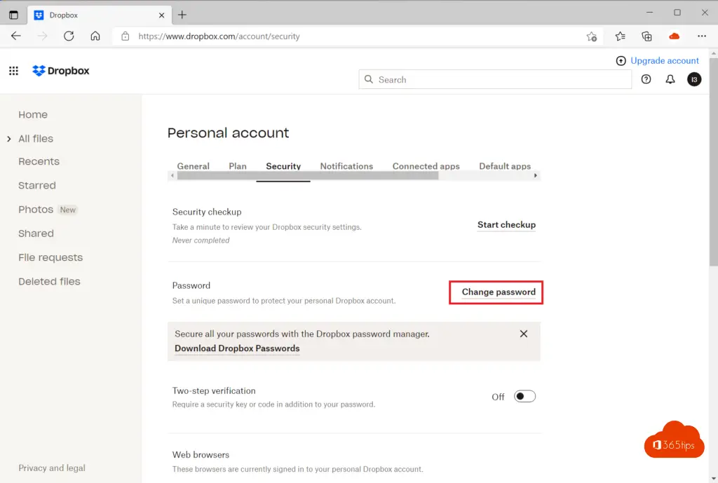Viewport: 718px width, 483px height.
Task: Open the help question mark icon
Action: [x=646, y=79]
